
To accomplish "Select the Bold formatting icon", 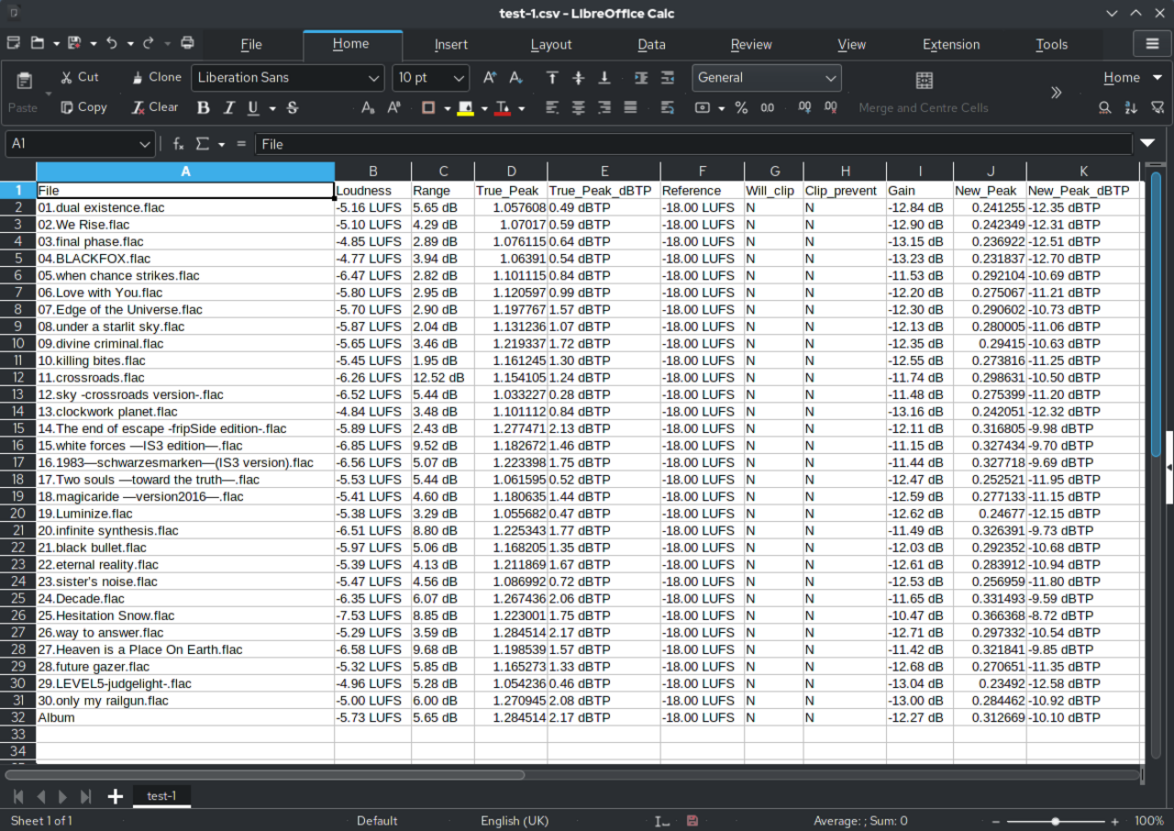I will (203, 107).
